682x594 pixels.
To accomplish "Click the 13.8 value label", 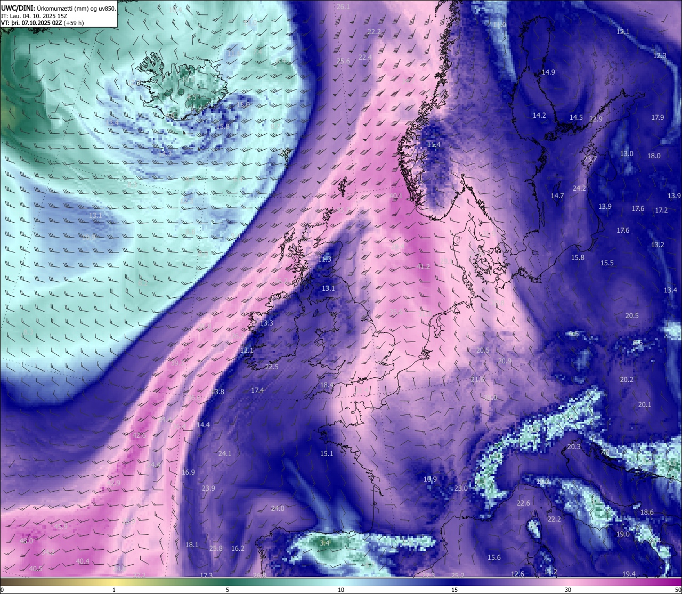I will pos(217,392).
